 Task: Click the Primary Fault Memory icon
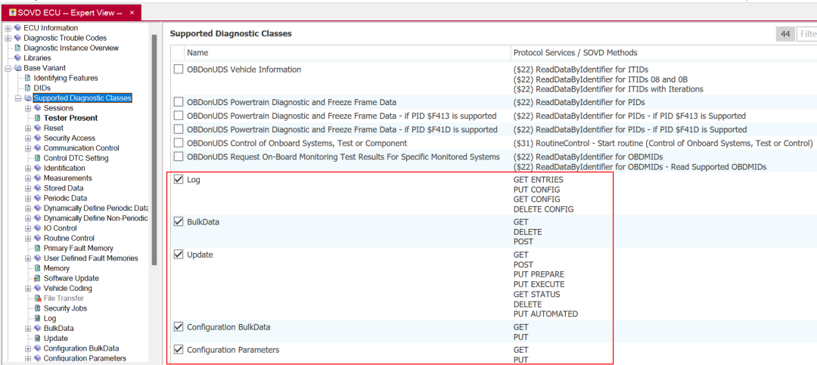point(37,249)
